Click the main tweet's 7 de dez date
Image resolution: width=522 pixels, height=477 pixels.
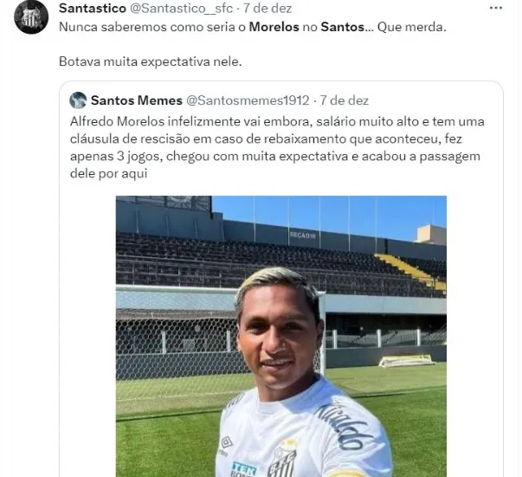coord(267,9)
